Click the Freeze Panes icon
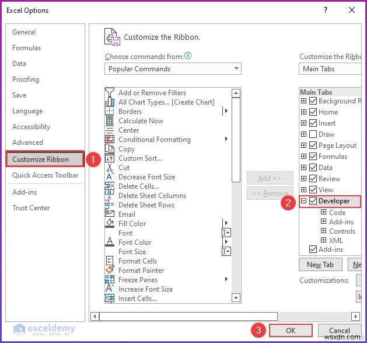This screenshot has height=343, width=367. [110, 279]
